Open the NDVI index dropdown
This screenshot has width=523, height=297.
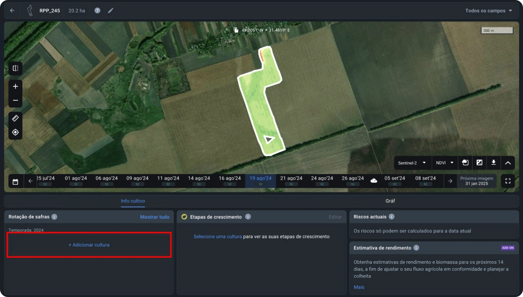[x=445, y=163]
